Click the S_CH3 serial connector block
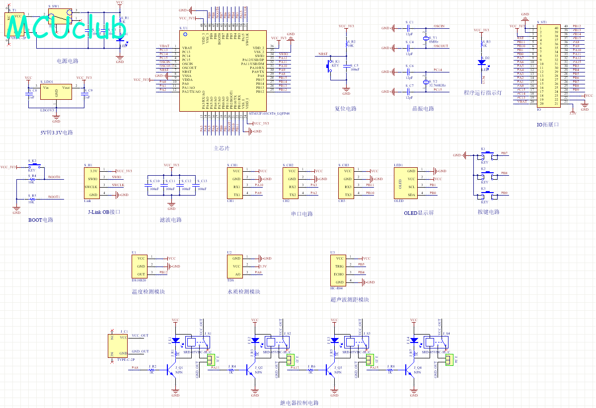 coord(346,183)
